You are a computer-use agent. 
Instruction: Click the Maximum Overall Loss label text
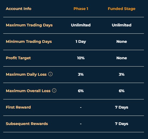pyautogui.click(x=28, y=91)
